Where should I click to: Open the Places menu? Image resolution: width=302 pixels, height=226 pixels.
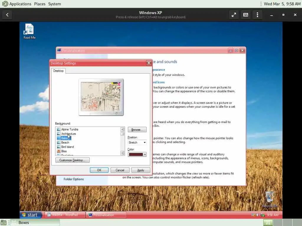point(40,4)
